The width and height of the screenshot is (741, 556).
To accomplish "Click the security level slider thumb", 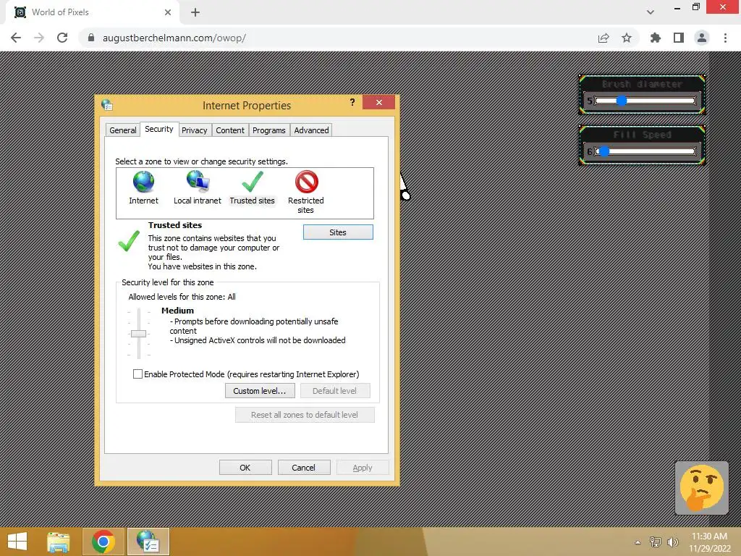I will [x=138, y=334].
